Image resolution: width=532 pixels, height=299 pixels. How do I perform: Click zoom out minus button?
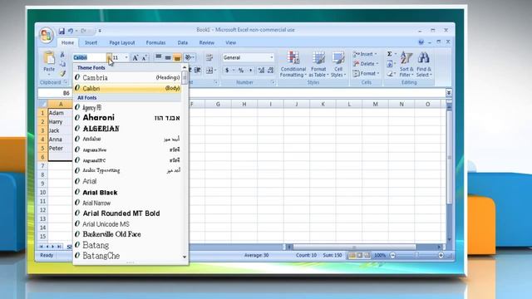click(393, 255)
